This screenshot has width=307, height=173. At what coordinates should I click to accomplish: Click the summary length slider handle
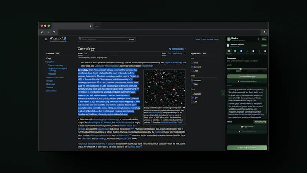[x=241, y=69]
